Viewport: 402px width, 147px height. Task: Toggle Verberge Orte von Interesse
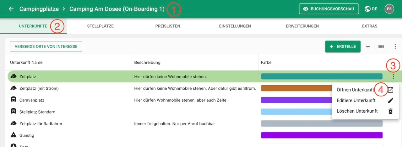pos(46,47)
